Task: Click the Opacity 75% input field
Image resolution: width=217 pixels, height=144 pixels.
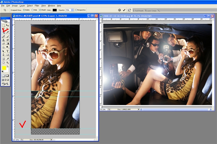Action: click(x=68, y=10)
